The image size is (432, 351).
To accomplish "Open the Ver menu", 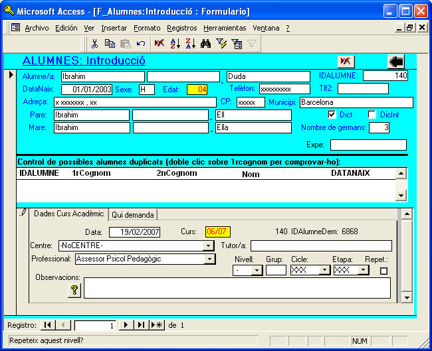I will click(x=89, y=28).
